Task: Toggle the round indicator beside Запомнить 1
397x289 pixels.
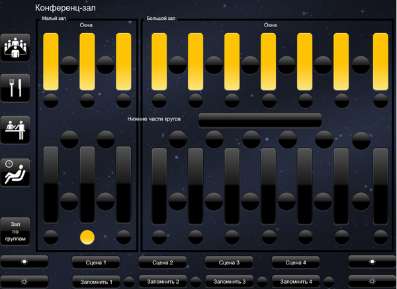Action: (x=129, y=282)
